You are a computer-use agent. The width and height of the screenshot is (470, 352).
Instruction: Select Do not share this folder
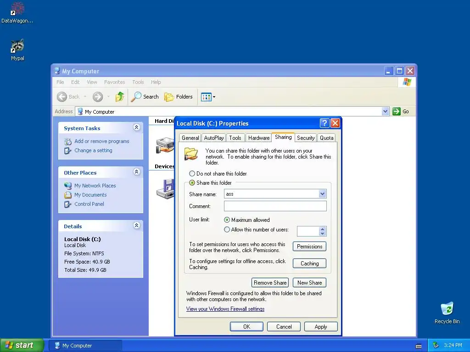coord(218,174)
